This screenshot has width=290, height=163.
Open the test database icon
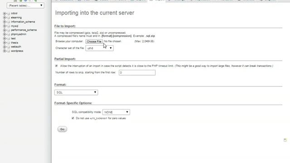[x=8, y=38]
